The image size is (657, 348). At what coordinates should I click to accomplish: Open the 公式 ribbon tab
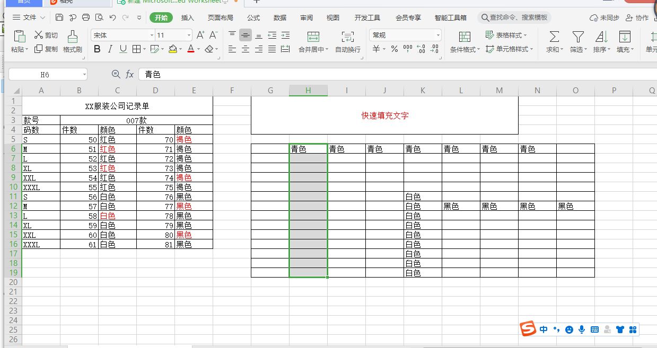point(253,17)
